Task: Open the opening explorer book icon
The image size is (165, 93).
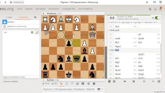Action: (109, 81)
